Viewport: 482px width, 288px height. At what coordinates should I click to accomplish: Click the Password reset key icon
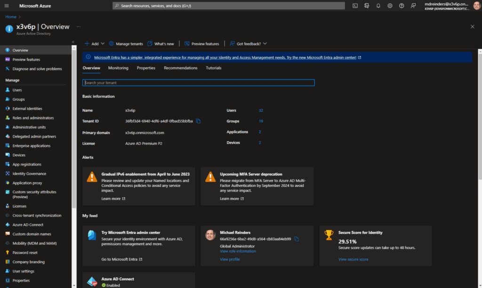tap(8, 252)
